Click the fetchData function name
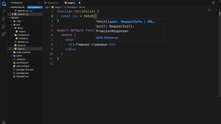 click(x=83, y=11)
